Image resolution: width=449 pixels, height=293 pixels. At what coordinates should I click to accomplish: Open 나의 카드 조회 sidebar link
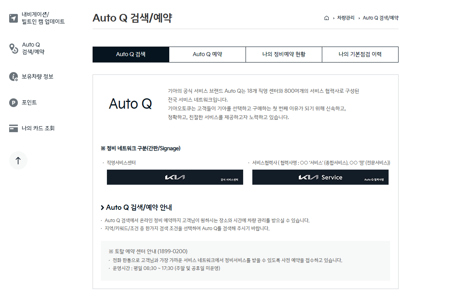tap(38, 128)
